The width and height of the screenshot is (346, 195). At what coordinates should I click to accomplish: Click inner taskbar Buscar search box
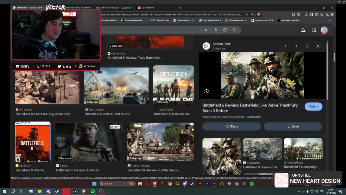(117, 184)
